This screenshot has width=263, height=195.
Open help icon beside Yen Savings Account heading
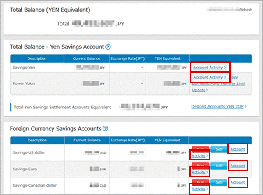108,47
